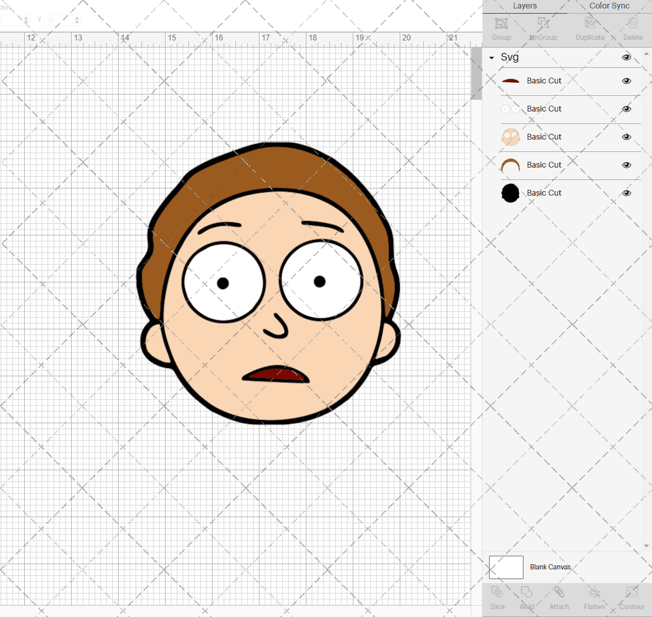The width and height of the screenshot is (652, 617).
Task: Click the Group icon in Layers panel
Action: pyautogui.click(x=501, y=23)
